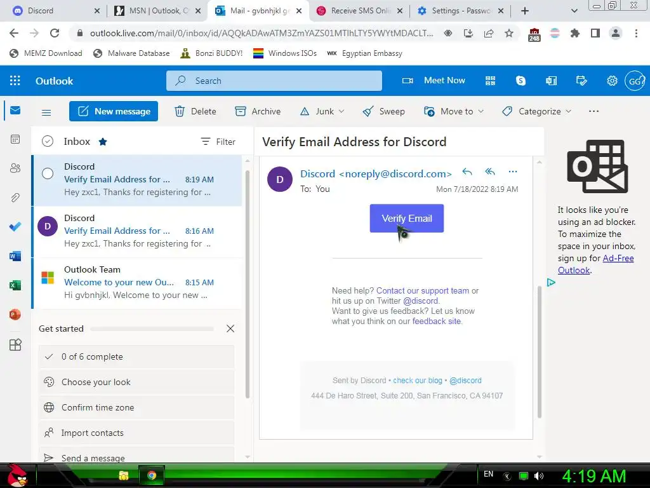Open Import contacts step
Screen dimensions: 650x488
coord(136,433)
